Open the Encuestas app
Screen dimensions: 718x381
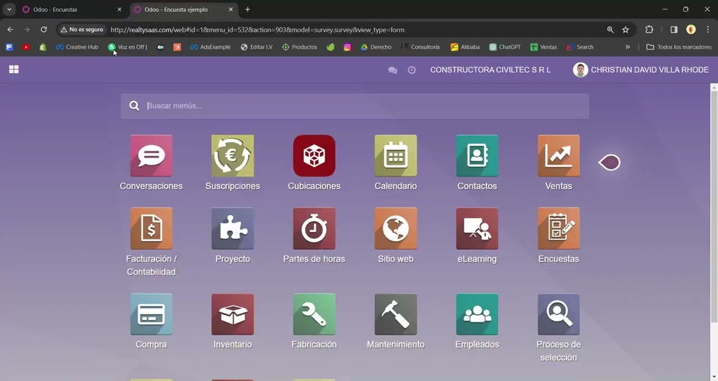[559, 229]
